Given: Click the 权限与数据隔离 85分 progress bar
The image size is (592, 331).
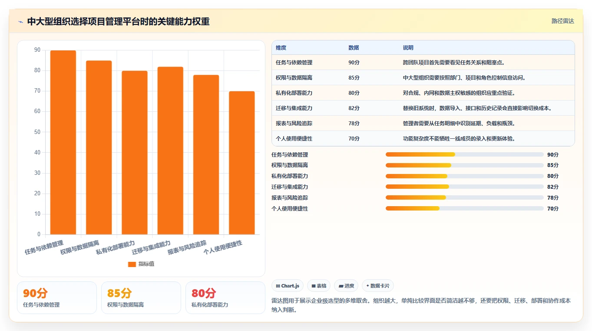Looking at the screenshot, I should pos(465,165).
